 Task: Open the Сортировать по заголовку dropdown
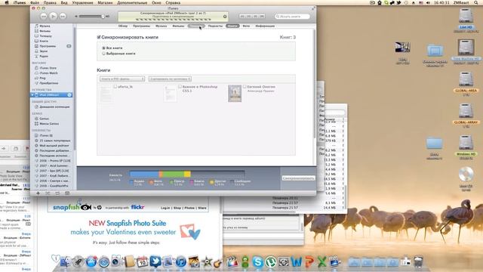click(x=170, y=79)
